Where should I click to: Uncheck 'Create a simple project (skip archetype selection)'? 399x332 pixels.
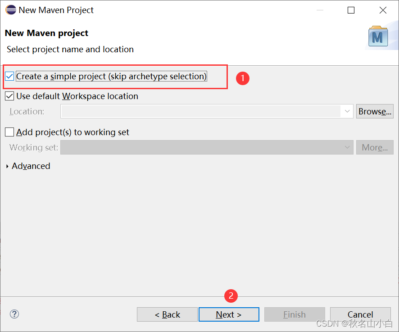[x=9, y=76]
